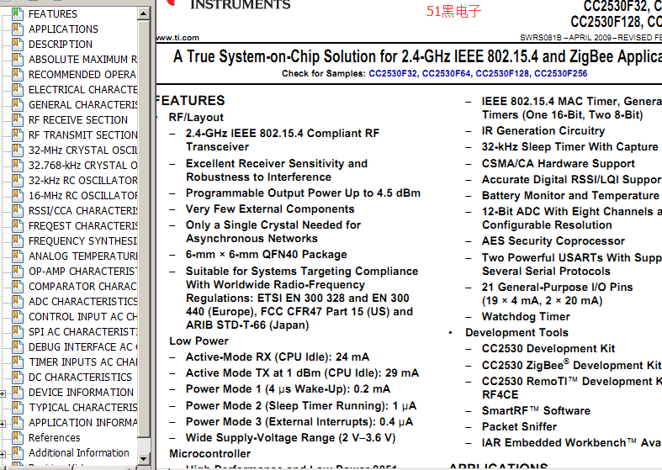Jump to the References bookmark

[x=54, y=438]
